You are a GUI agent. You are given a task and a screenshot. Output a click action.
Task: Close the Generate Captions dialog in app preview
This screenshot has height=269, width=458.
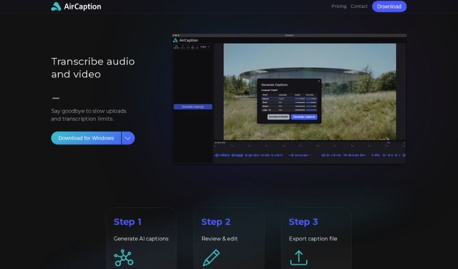[319, 81]
